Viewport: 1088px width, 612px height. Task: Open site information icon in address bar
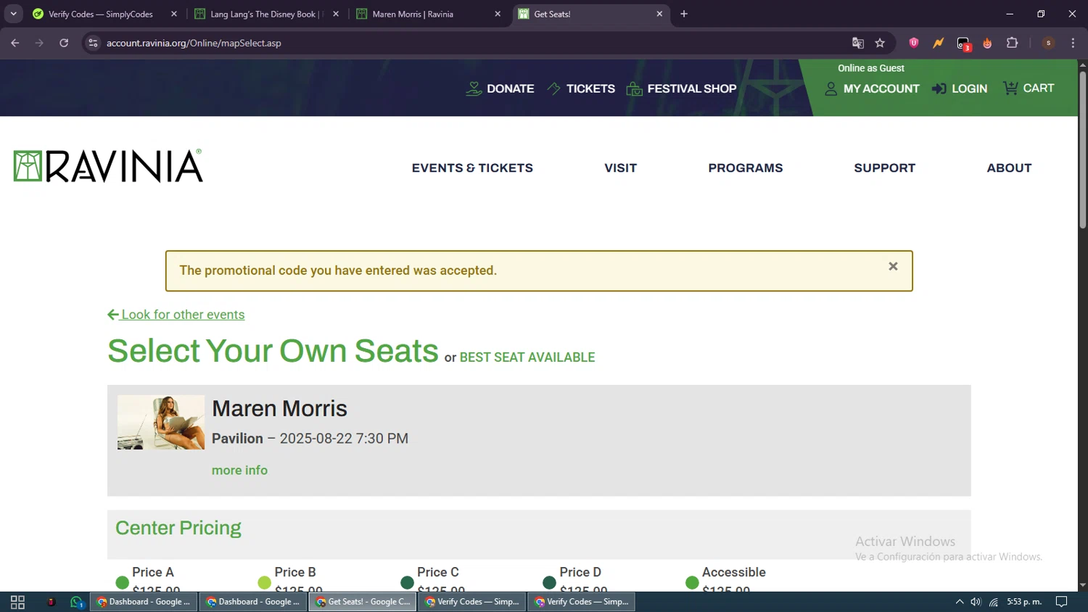click(93, 43)
